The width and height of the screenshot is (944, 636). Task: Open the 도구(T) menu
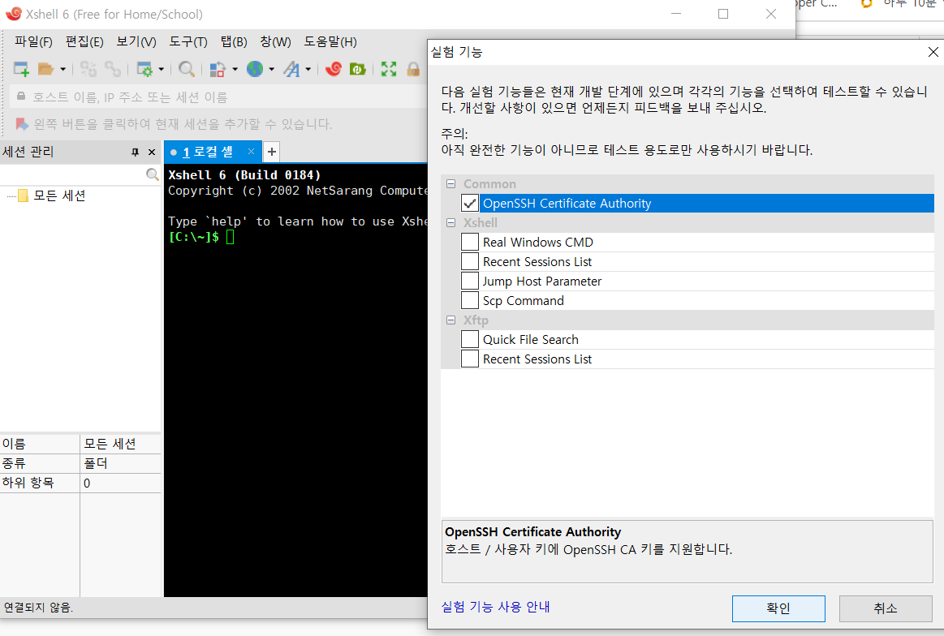pyautogui.click(x=188, y=41)
